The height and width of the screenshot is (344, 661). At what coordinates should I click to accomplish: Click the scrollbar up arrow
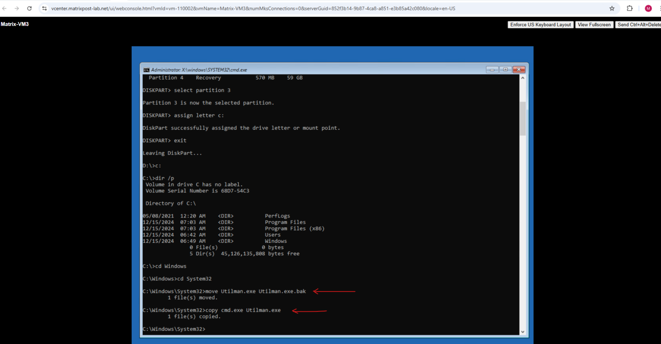[x=522, y=78]
